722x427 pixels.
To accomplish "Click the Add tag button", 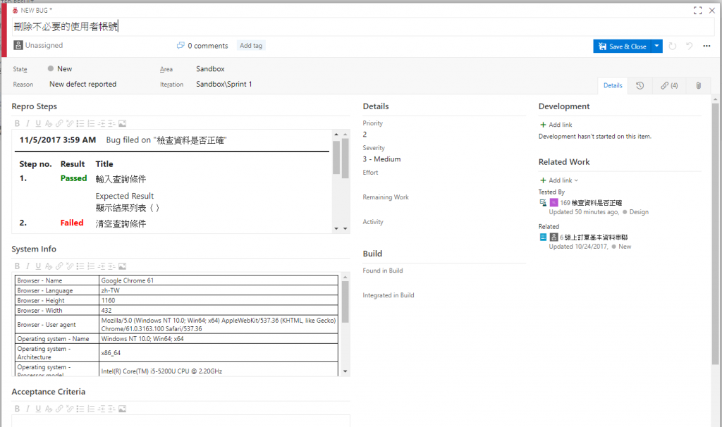I will [x=251, y=46].
